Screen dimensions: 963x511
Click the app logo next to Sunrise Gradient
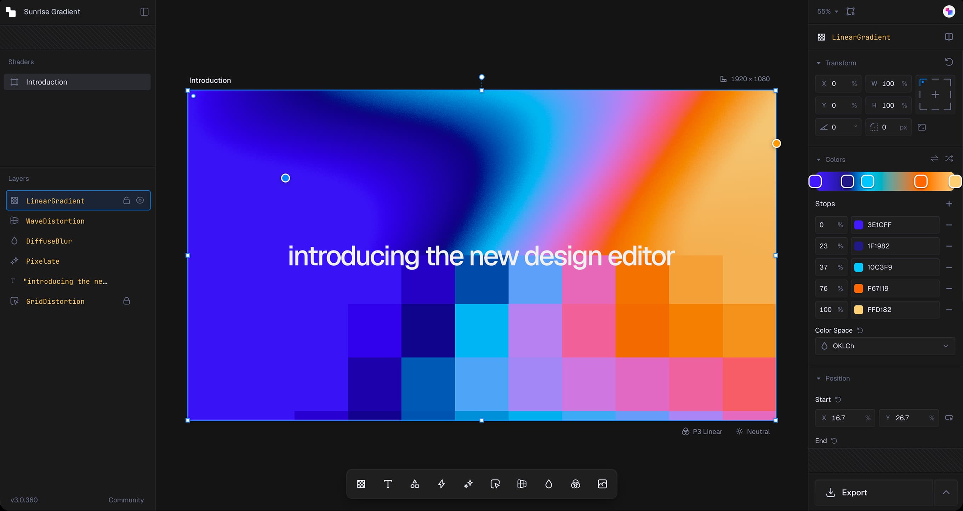[11, 12]
